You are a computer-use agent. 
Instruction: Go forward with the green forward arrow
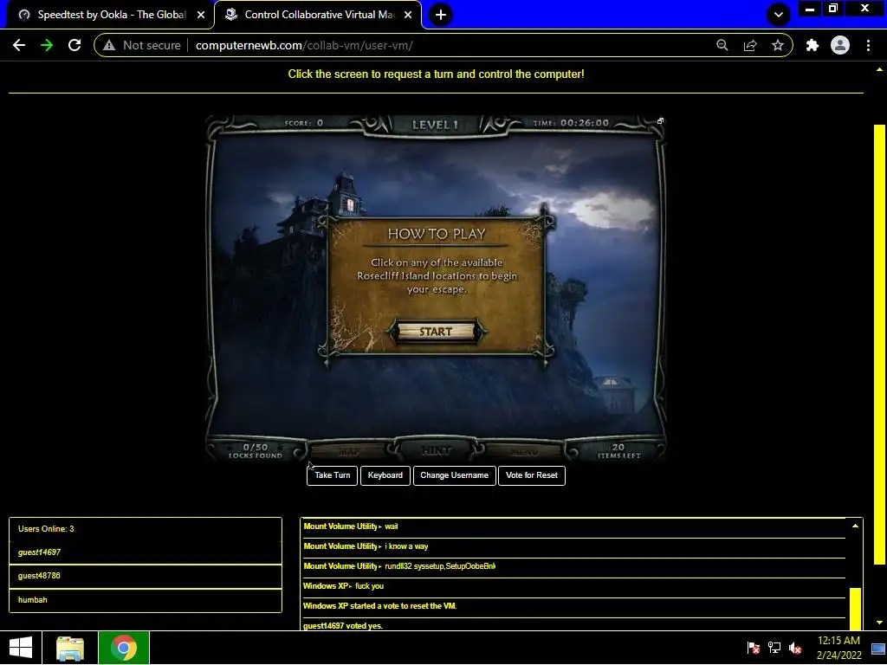(x=47, y=45)
